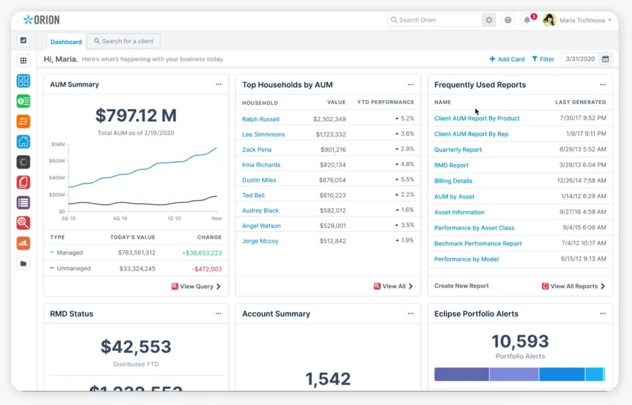Image resolution: width=632 pixels, height=405 pixels.
Task: Open the dark circular spinner app icon
Action: pos(23,162)
